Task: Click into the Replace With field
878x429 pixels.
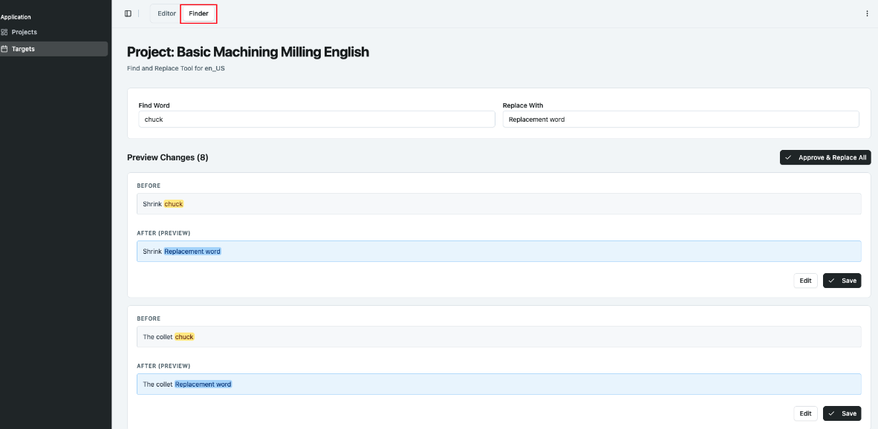Action: 681,119
